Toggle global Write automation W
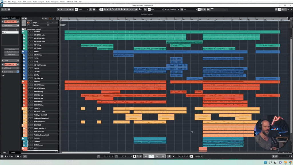 [x=70, y=9]
